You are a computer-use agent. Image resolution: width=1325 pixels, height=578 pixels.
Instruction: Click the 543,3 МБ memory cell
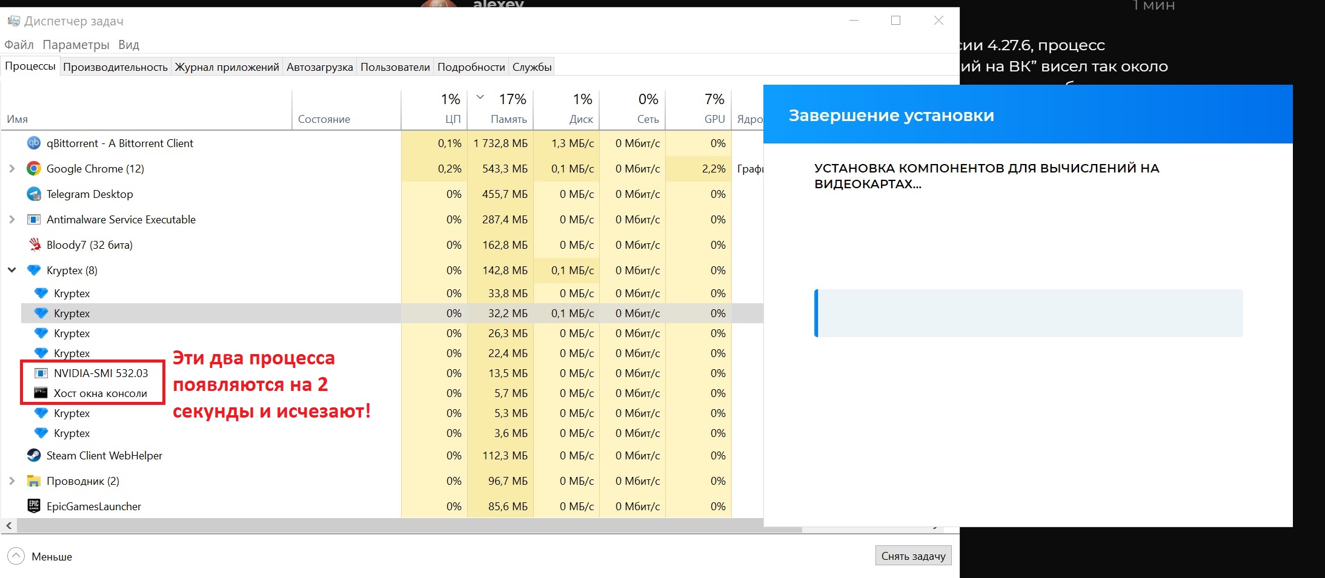coord(500,169)
